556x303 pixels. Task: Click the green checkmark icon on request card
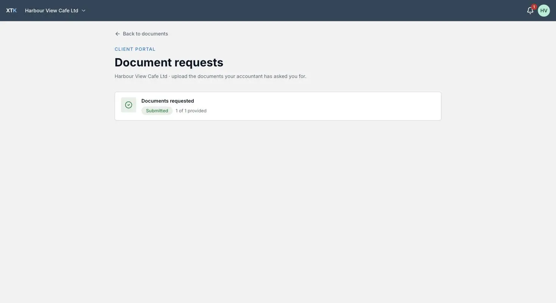tap(128, 105)
